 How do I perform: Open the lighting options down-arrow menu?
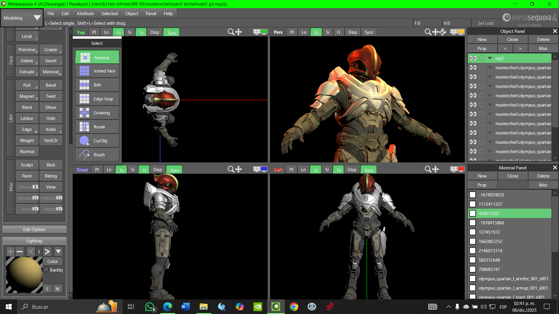coord(58,251)
